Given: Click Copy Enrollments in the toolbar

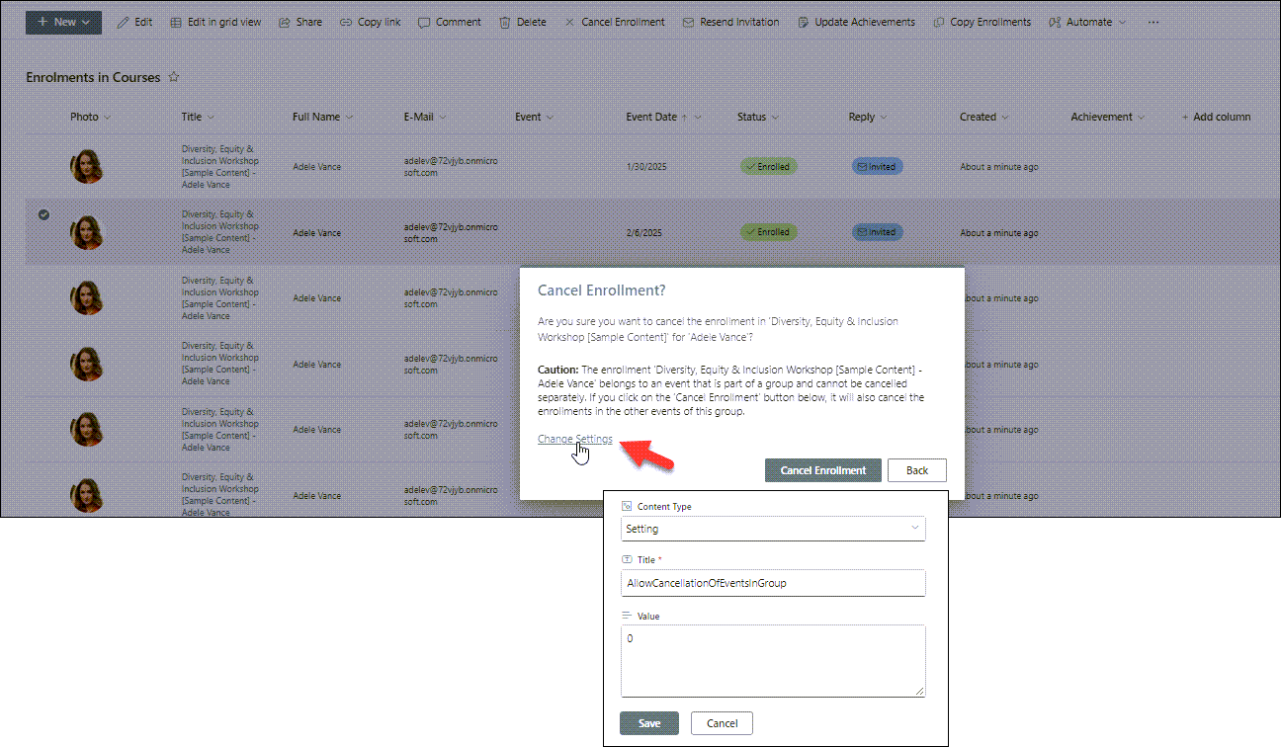Looking at the screenshot, I should 982,22.
